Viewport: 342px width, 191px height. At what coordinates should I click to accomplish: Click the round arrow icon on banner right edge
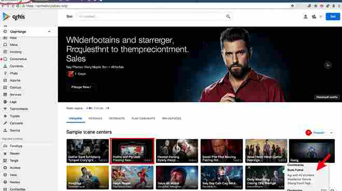tap(327, 65)
